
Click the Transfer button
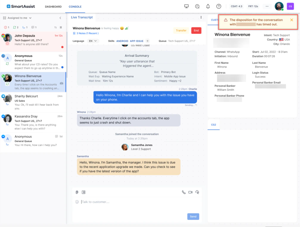pyautogui.click(x=181, y=31)
